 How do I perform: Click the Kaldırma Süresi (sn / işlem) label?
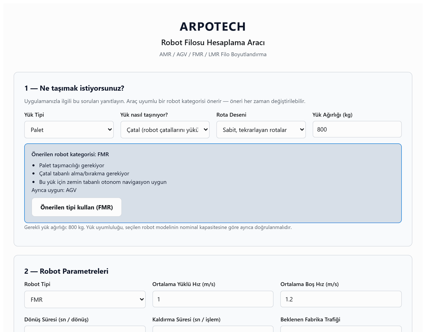coord(186,319)
